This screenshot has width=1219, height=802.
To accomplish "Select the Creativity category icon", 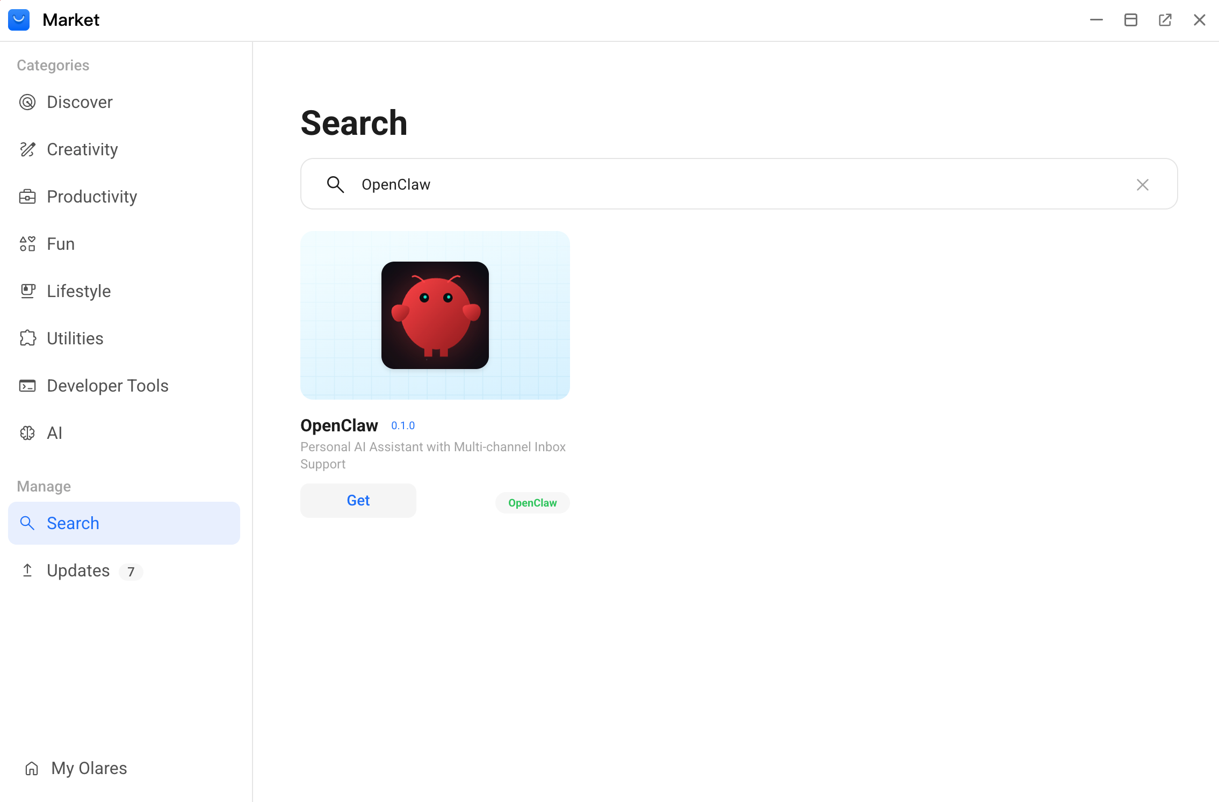I will pos(27,149).
